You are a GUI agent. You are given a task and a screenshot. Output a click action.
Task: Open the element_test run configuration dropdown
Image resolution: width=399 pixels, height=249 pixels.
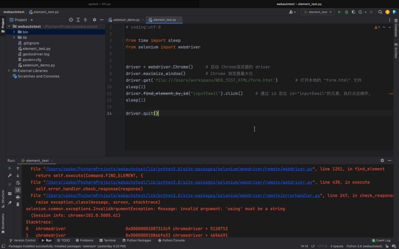(317, 12)
